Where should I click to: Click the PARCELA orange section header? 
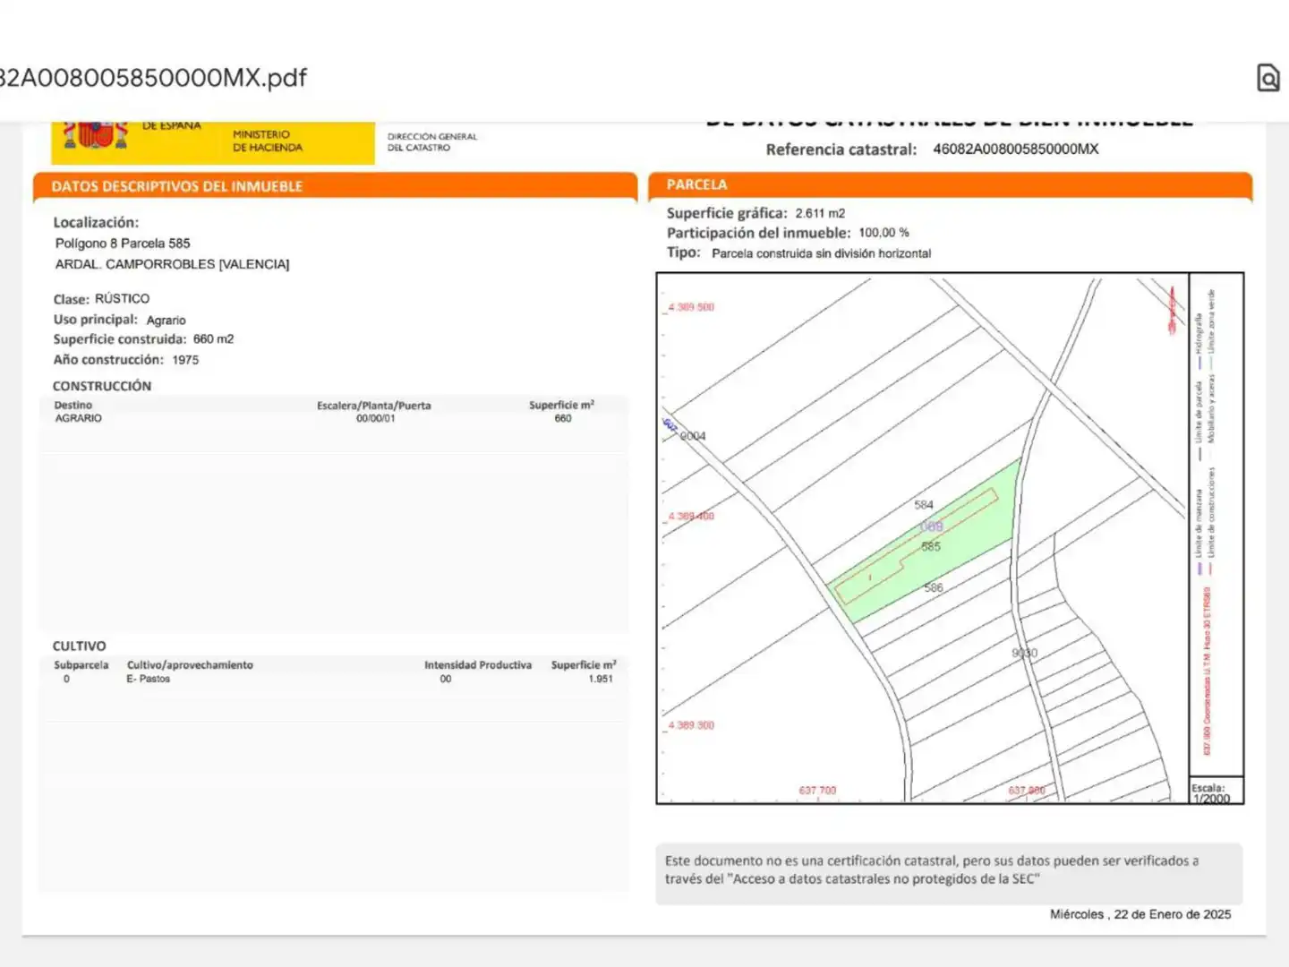[950, 184]
